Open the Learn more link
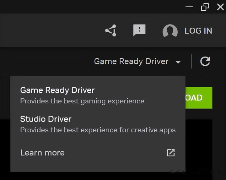The image size is (226, 180). click(42, 153)
